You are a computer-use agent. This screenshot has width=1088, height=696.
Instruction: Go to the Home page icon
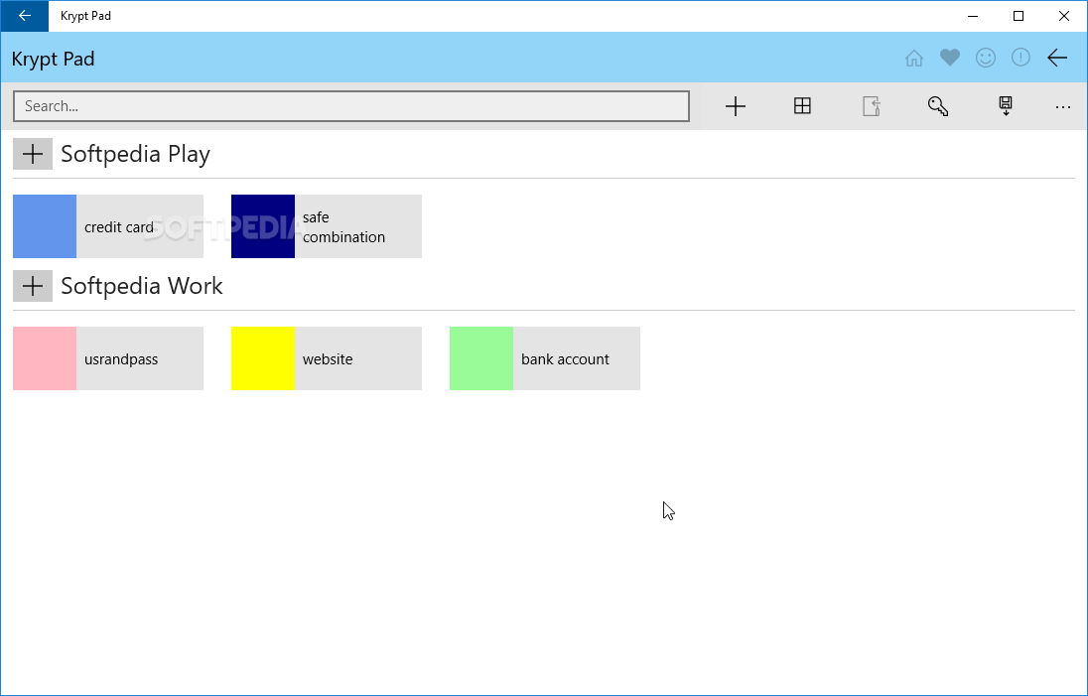pyautogui.click(x=914, y=59)
